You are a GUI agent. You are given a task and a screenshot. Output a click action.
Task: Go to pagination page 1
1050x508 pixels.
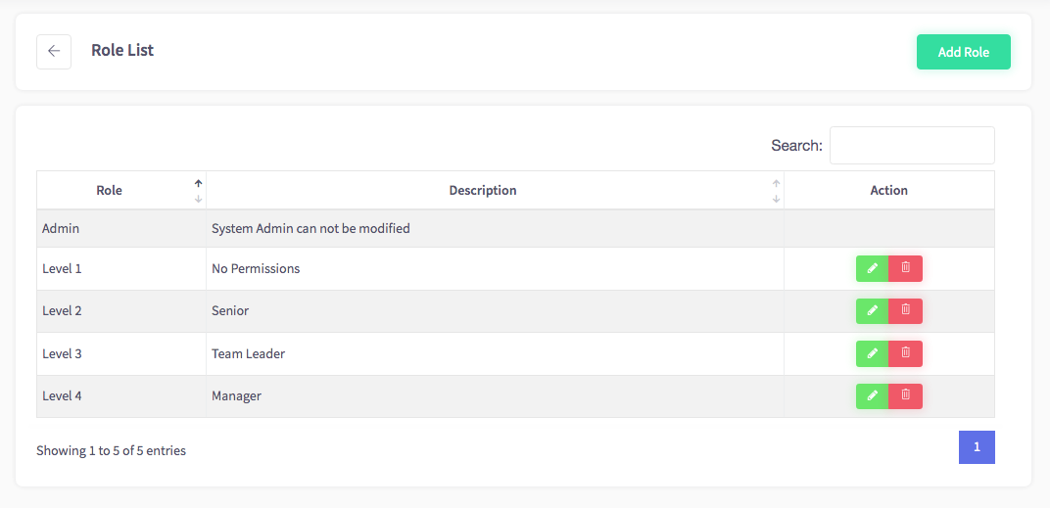pos(977,447)
